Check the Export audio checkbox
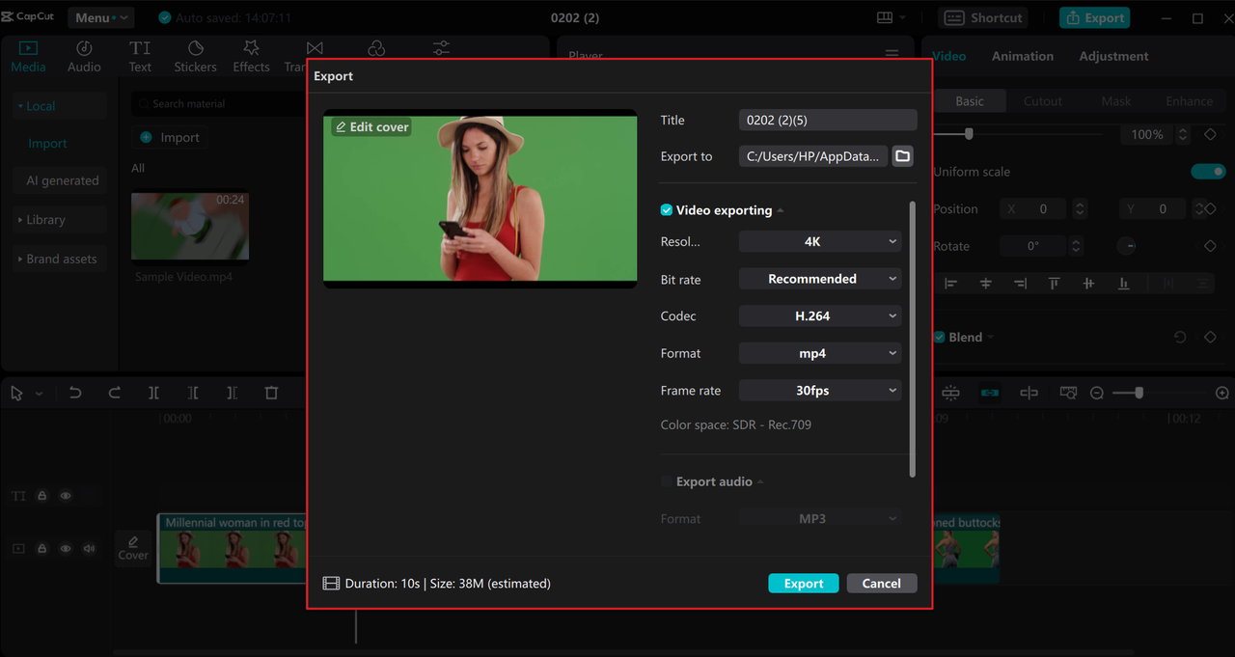This screenshot has width=1235, height=657. coord(667,481)
